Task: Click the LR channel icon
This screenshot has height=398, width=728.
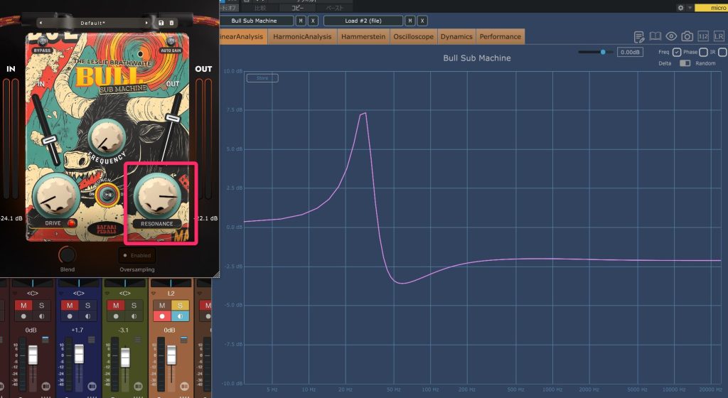Action: coord(719,36)
